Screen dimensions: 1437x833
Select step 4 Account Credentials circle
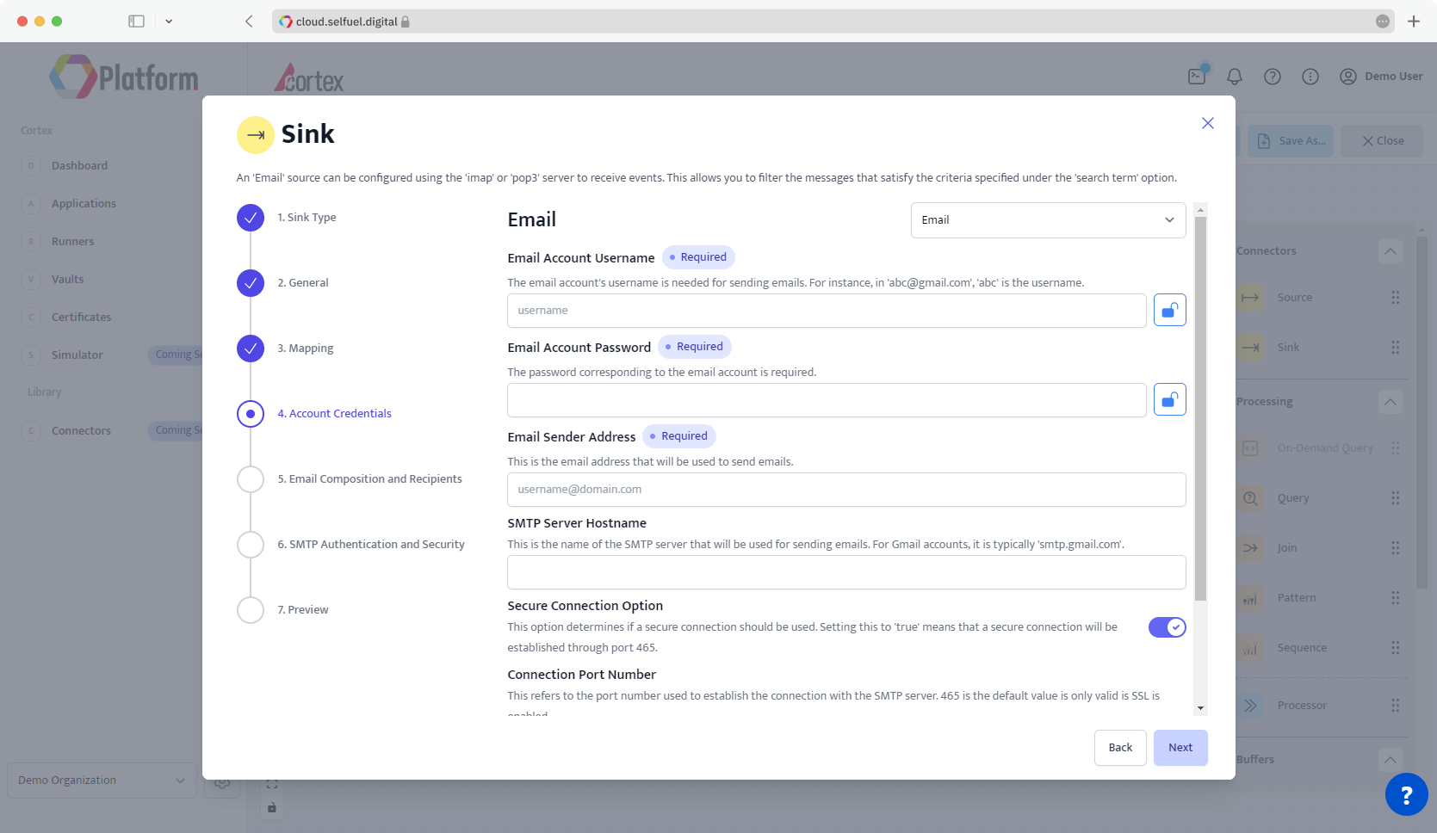[251, 414]
